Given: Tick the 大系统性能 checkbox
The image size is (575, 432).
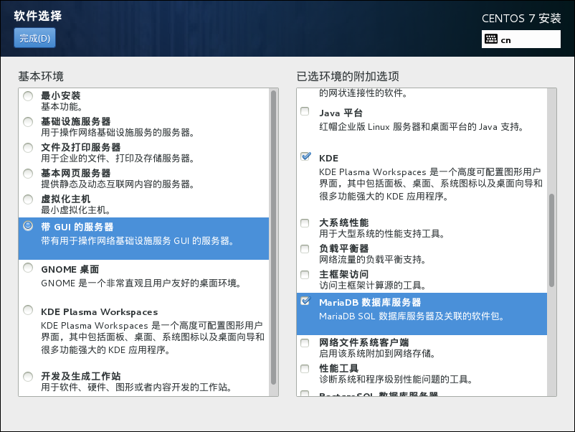Looking at the screenshot, I should [305, 222].
